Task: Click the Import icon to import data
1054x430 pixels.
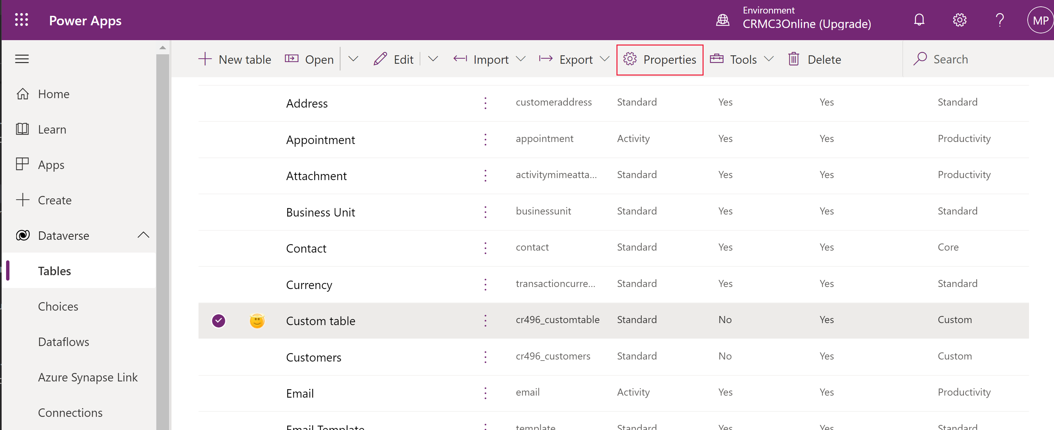Action: pyautogui.click(x=460, y=59)
